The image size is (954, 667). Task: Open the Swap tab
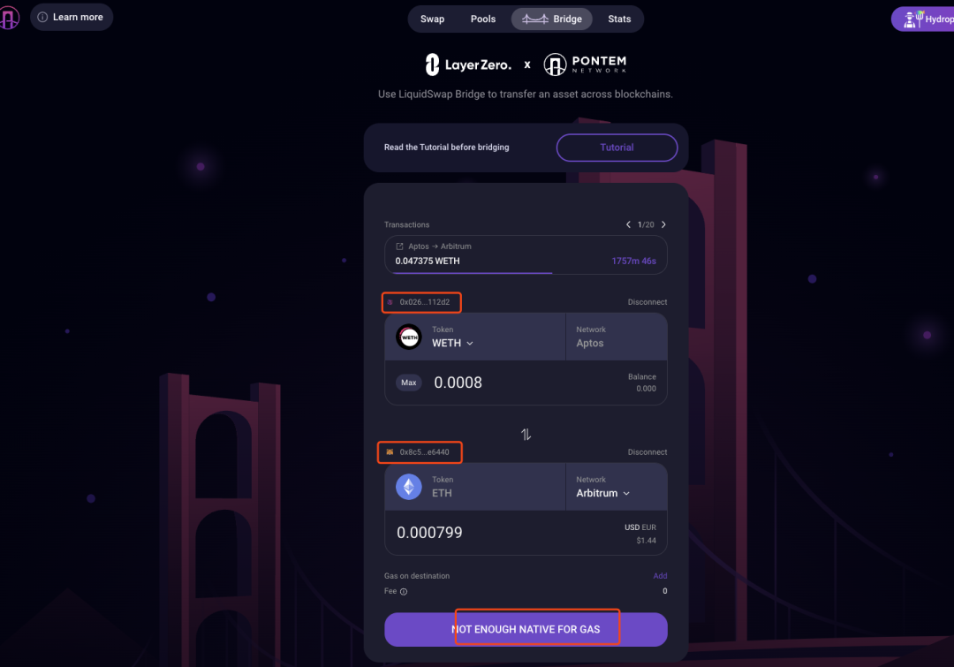point(433,19)
